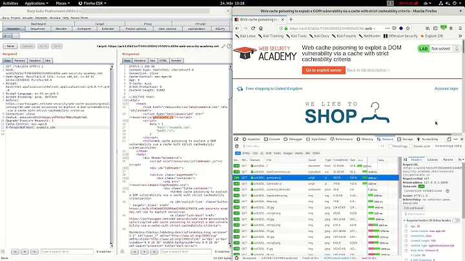
Task: Enable Persist Logs checkbox
Action: (x=390, y=146)
